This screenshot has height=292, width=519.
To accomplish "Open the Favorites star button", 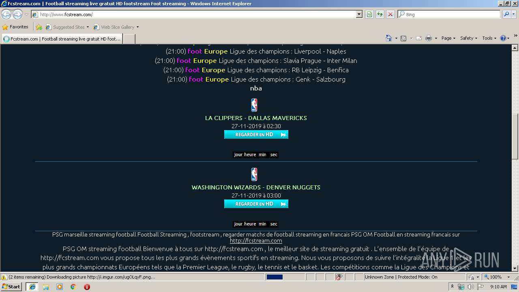I will click(x=15, y=27).
